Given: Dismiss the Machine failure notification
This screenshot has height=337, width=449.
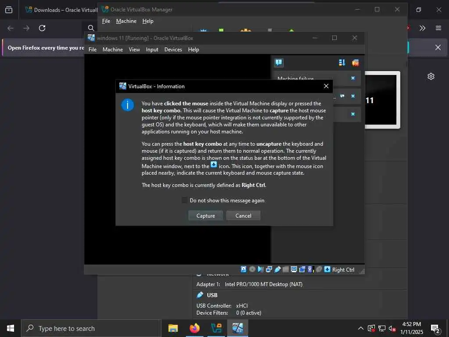Looking at the screenshot, I should pos(353,78).
